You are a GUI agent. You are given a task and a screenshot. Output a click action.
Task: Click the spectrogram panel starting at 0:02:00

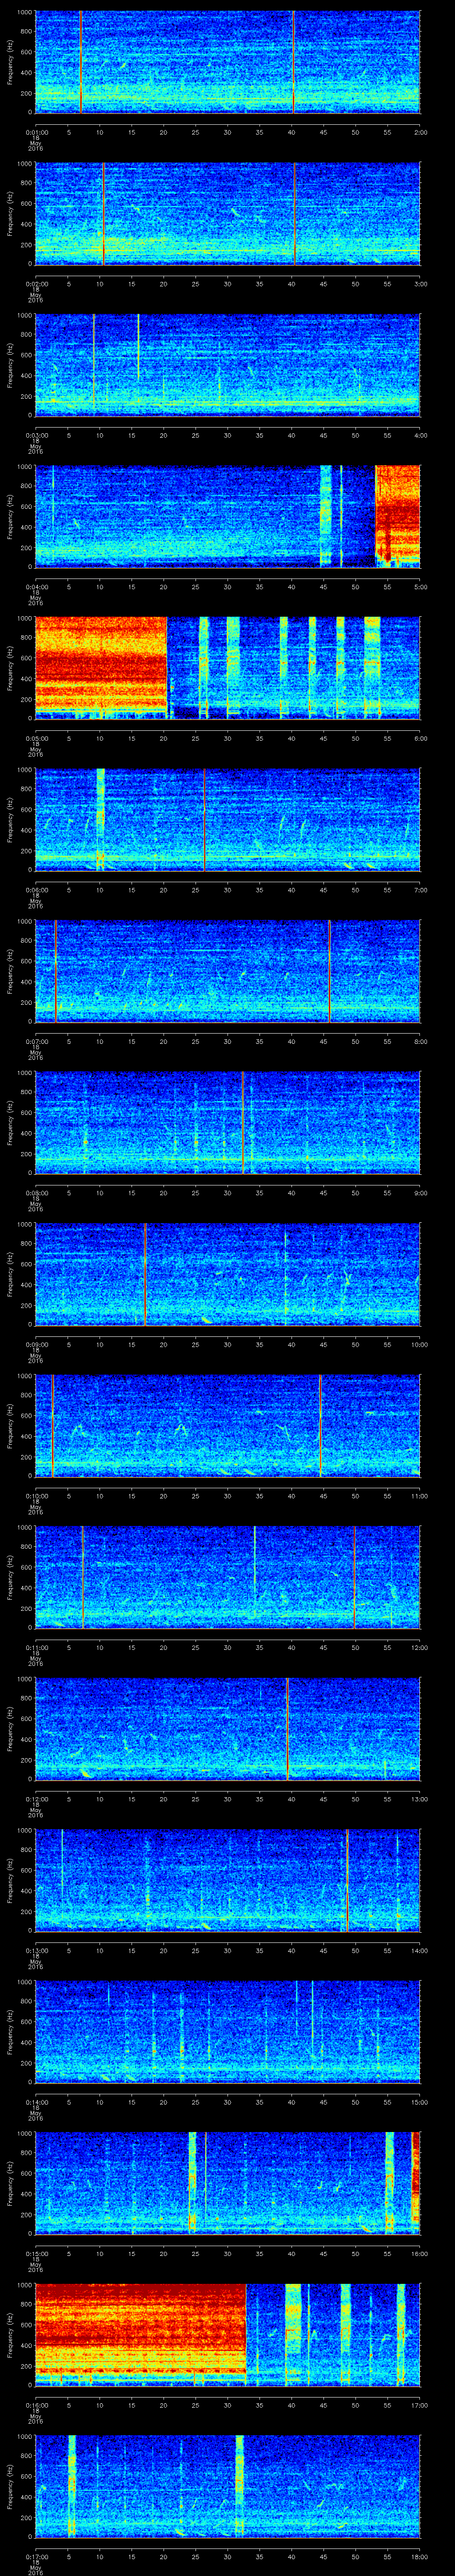[228, 214]
